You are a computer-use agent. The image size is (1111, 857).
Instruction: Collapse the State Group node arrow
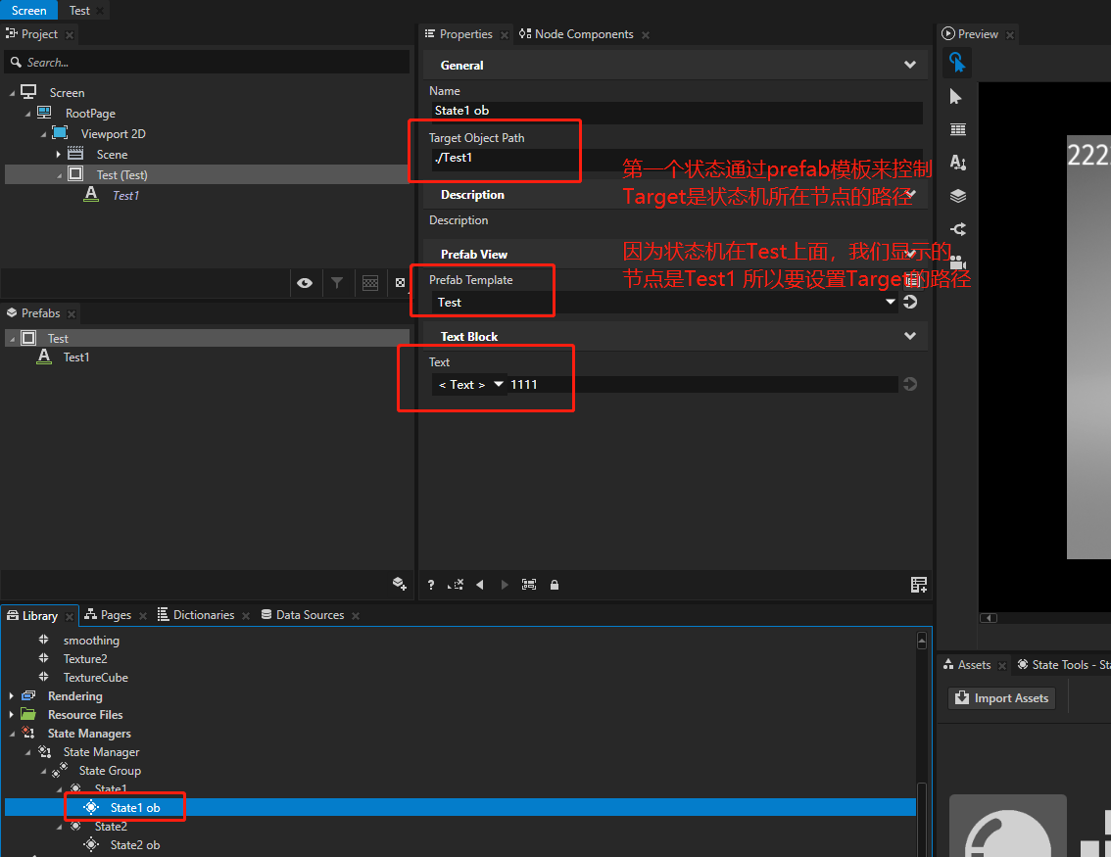click(43, 772)
